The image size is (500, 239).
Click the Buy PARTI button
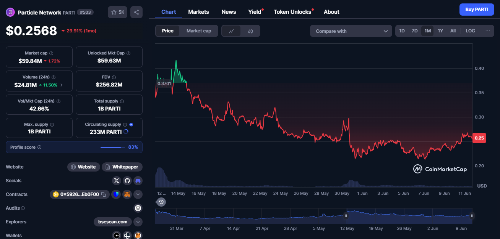477,10
